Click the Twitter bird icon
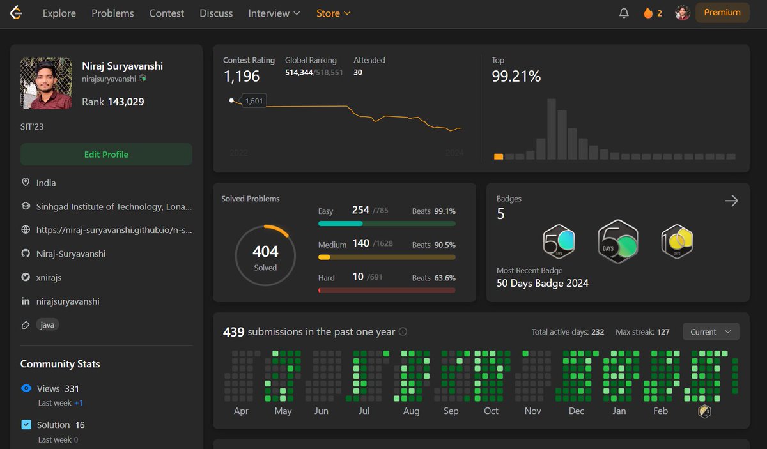Image resolution: width=767 pixels, height=449 pixels. [x=26, y=277]
